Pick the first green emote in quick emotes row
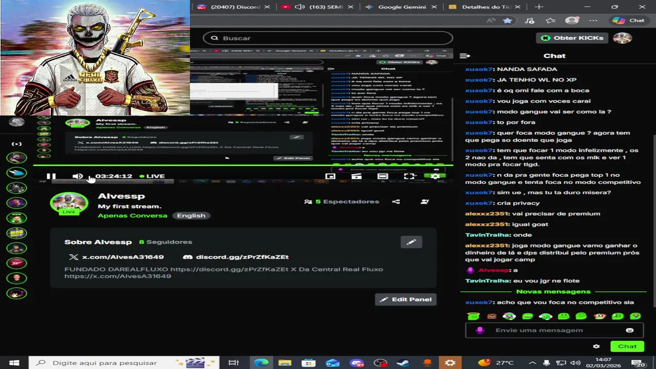656x369 pixels. [474, 316]
